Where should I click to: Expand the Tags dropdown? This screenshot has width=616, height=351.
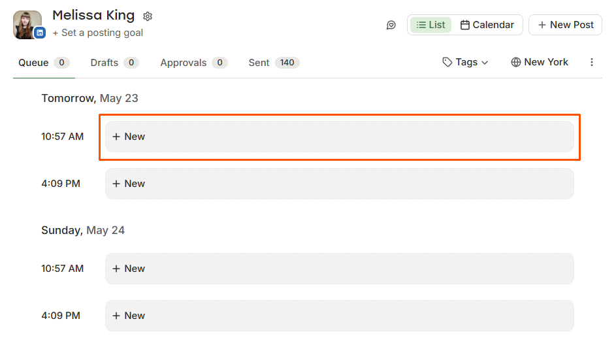[465, 62]
